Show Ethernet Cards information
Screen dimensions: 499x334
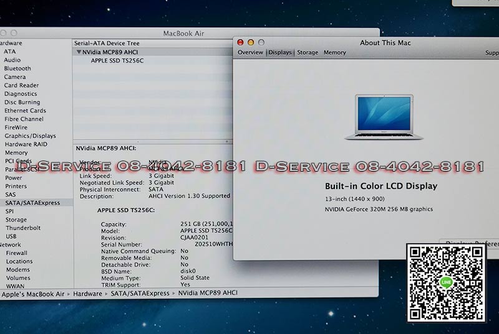(25, 111)
